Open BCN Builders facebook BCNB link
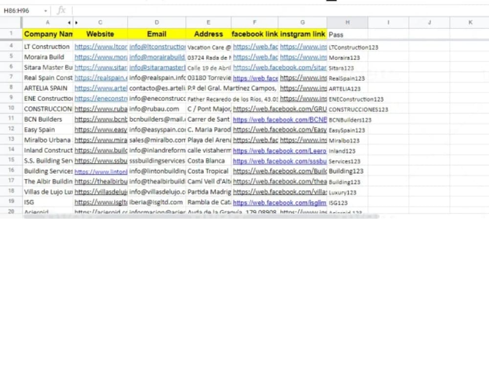 coord(280,119)
